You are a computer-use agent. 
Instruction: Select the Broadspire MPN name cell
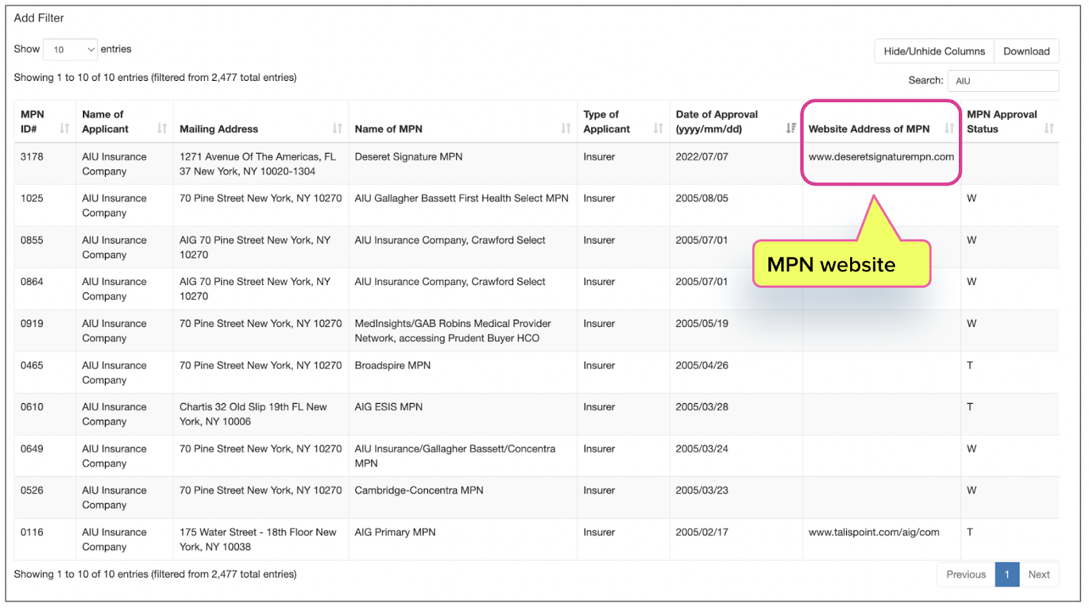click(x=393, y=366)
